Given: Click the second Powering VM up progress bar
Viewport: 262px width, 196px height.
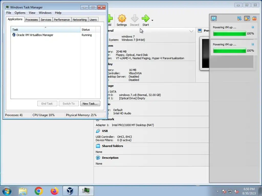Looking at the screenshot, I should coord(230,50).
